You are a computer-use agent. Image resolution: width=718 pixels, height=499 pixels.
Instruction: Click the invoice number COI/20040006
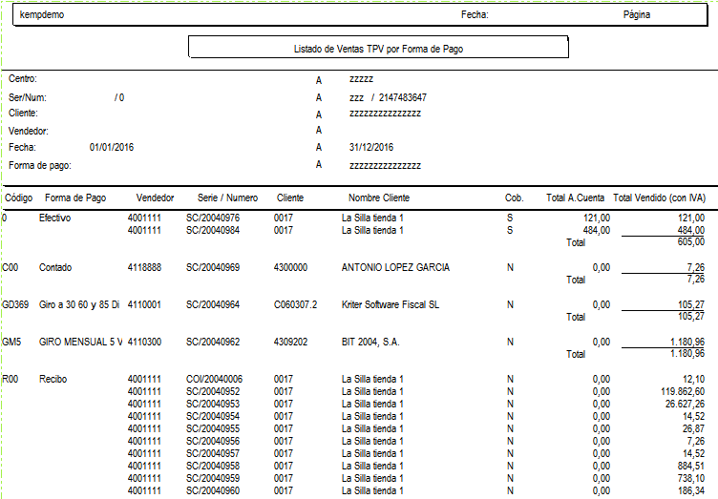214,379
